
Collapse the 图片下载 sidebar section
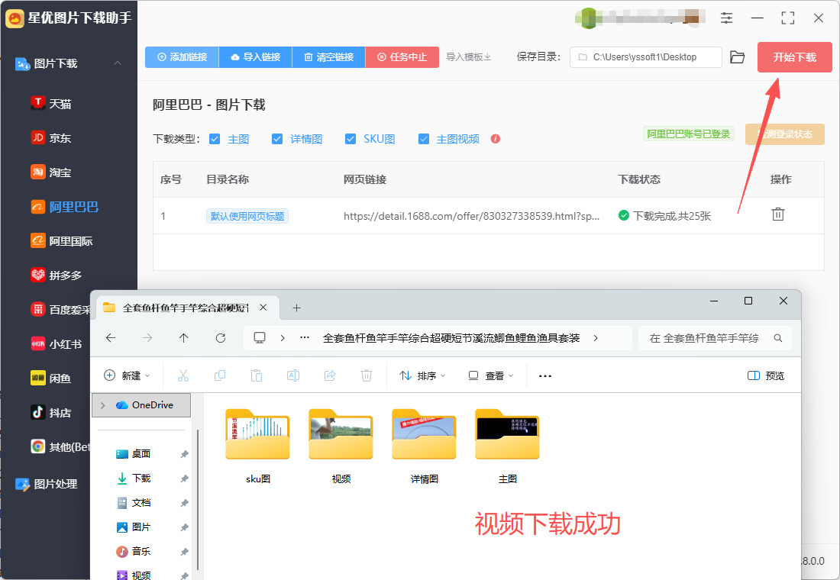pyautogui.click(x=118, y=63)
